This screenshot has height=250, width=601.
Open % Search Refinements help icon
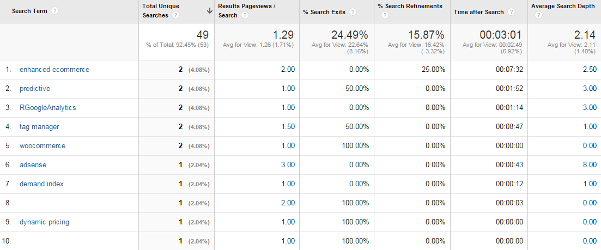tap(385, 15)
